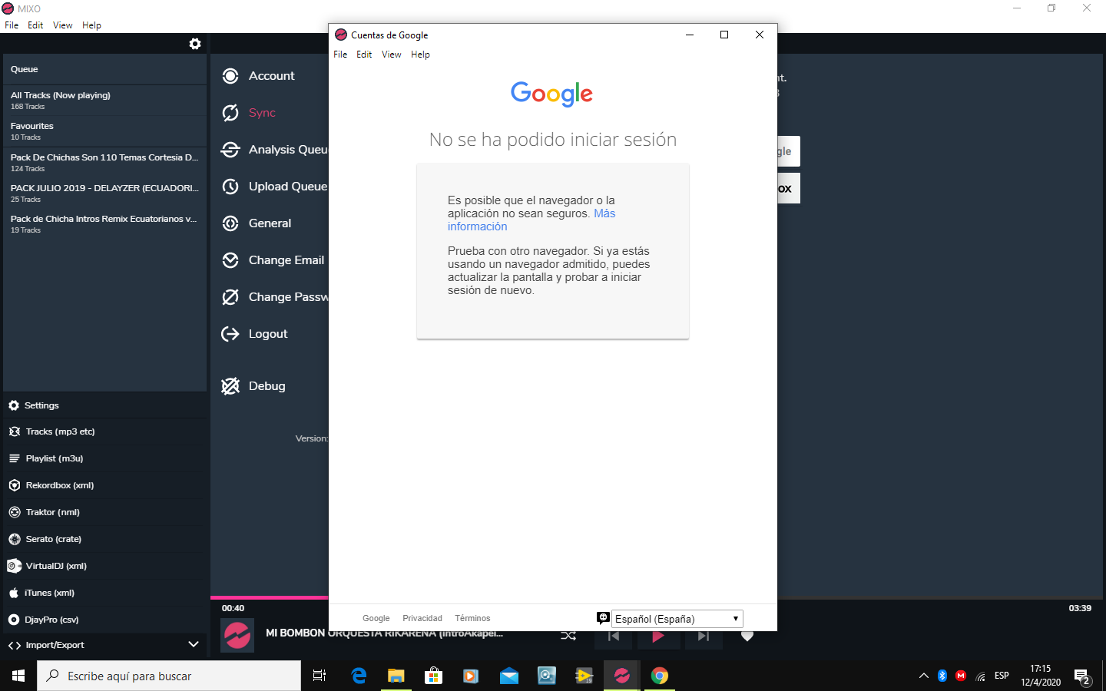Open the View menu in Google dialog
The height and width of the screenshot is (691, 1106).
(391, 55)
